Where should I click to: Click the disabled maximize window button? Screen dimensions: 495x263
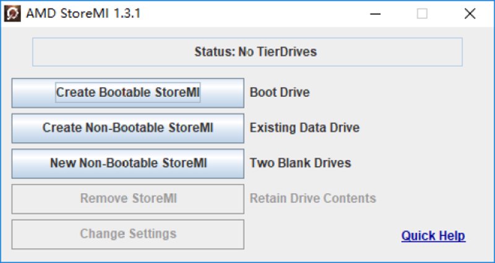pos(422,14)
